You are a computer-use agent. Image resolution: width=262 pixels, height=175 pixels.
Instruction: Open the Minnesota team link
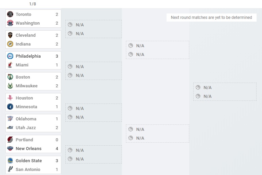(x=26, y=107)
